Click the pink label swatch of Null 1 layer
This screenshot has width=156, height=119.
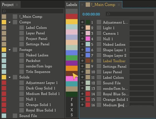88,39
